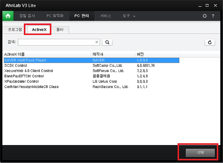Select the XPayUpdater Control row
The width and height of the screenshot is (223, 163).
pyautogui.click(x=91, y=82)
